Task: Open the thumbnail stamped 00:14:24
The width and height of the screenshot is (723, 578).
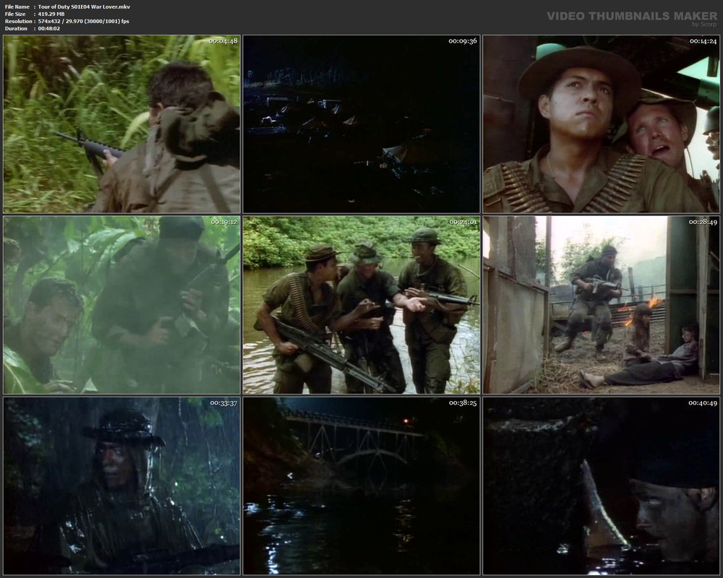Action: (602, 124)
